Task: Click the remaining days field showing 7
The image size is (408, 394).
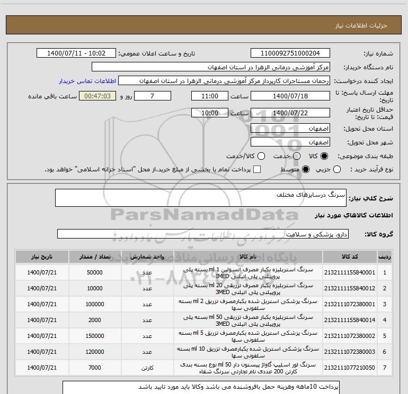Action: (x=153, y=96)
